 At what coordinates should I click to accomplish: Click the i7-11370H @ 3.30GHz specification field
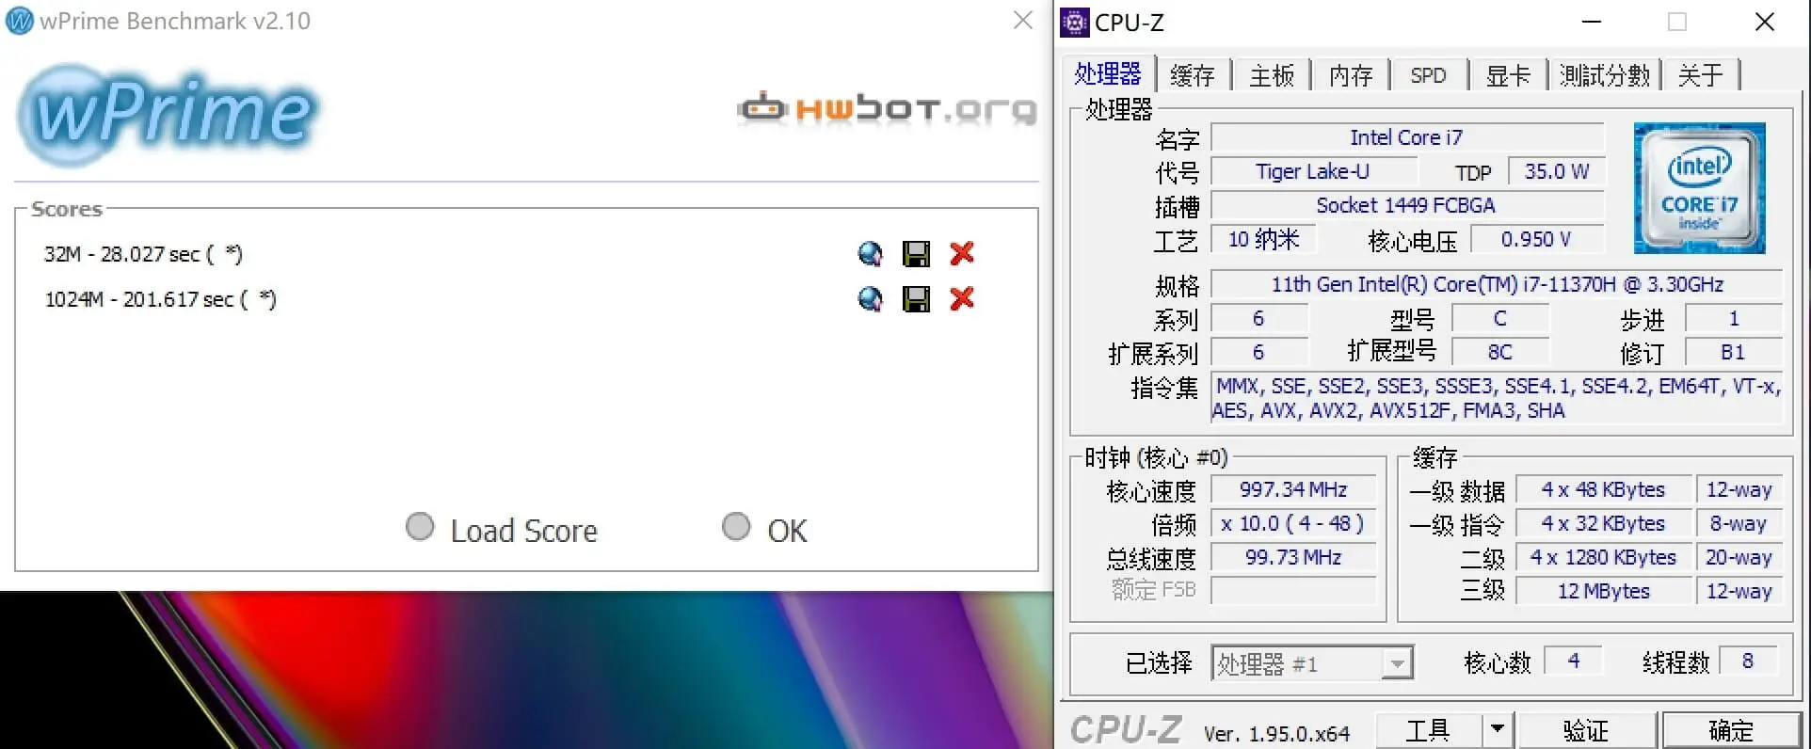pyautogui.click(x=1497, y=284)
